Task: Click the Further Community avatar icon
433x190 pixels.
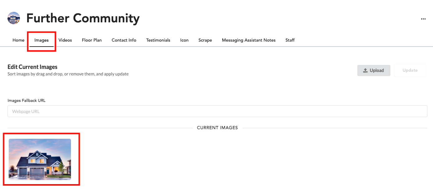Action: point(14,18)
